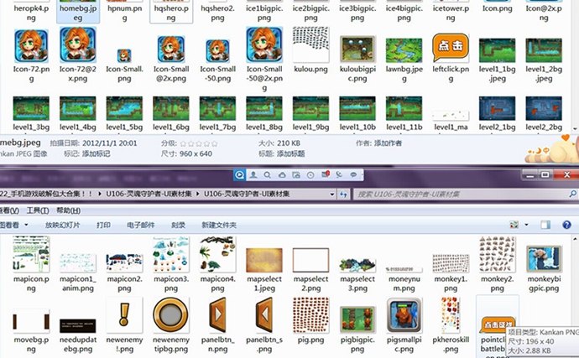Click the 打印 print toolbar button

click(103, 226)
